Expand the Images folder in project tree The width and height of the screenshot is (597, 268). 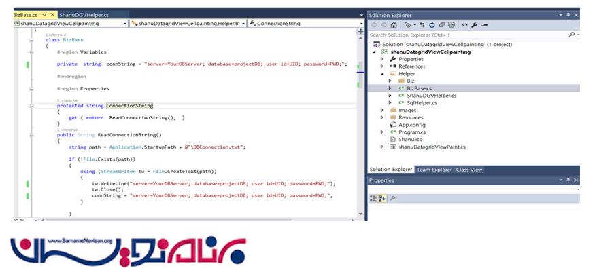pyautogui.click(x=382, y=110)
